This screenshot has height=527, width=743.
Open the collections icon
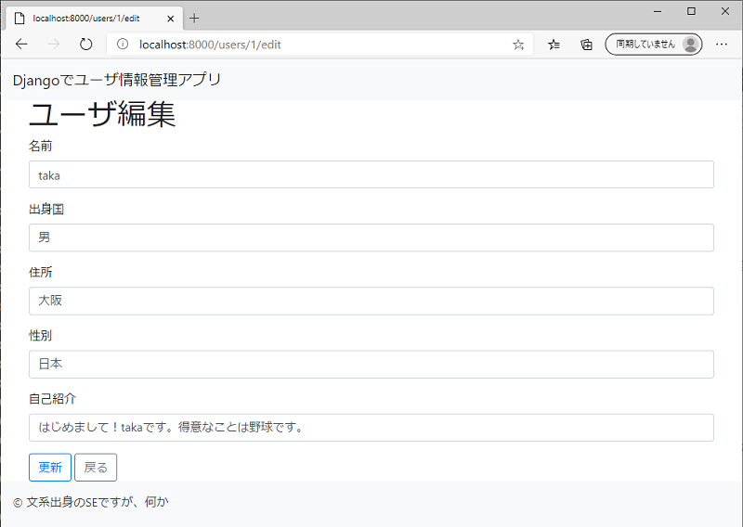click(x=586, y=45)
